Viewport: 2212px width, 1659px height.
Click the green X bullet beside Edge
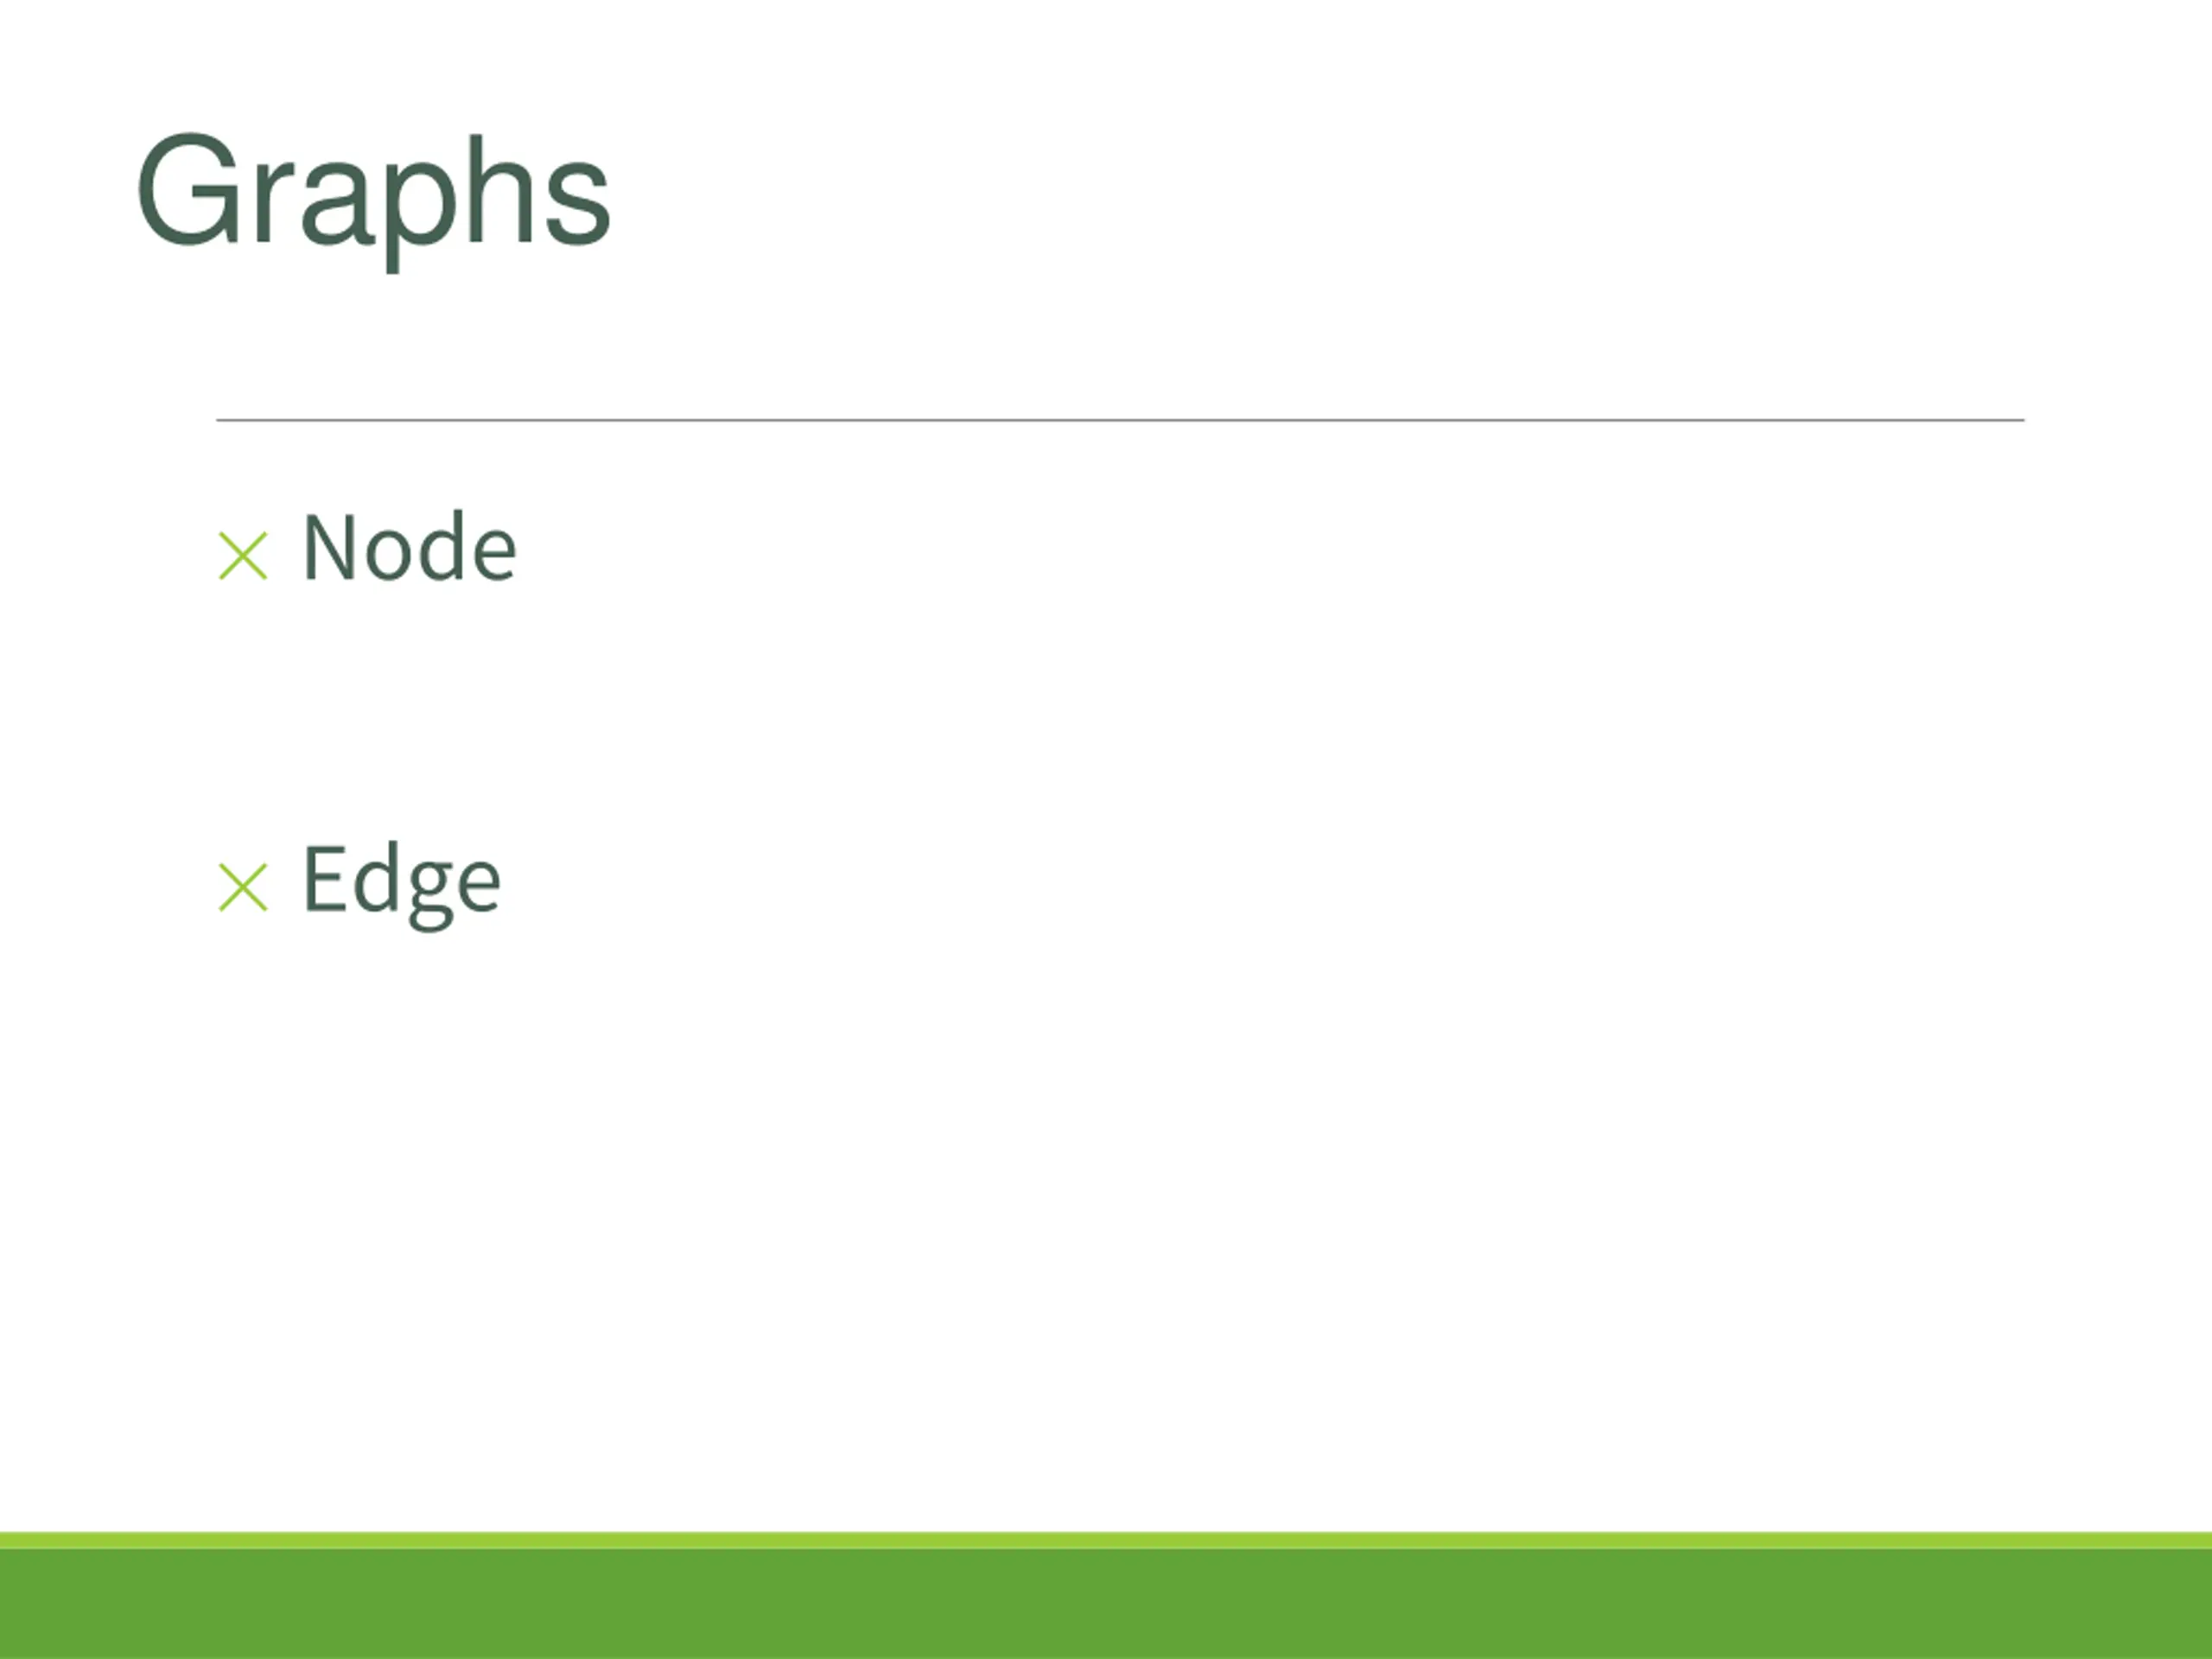point(243,888)
